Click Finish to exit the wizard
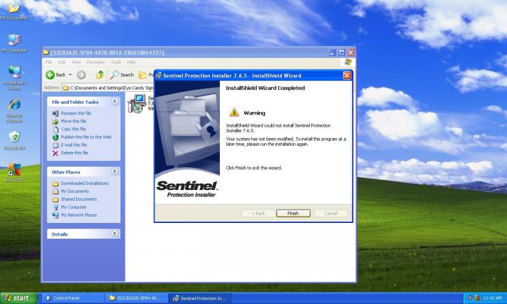Image resolution: width=507 pixels, height=304 pixels. tap(293, 213)
